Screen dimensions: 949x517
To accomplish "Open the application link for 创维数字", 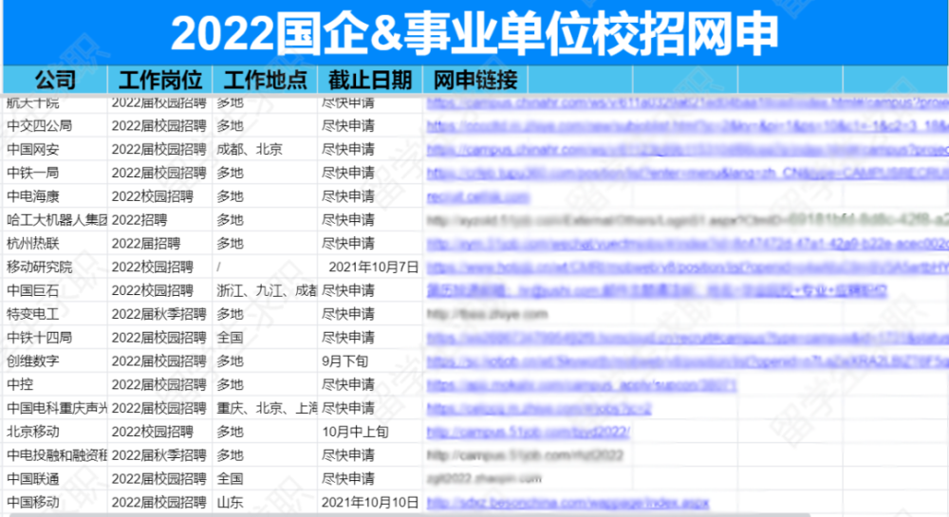I will pyautogui.click(x=687, y=361).
